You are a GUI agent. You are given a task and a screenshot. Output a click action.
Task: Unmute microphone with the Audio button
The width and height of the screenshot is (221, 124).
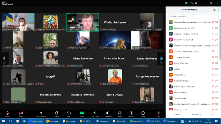tap(8, 113)
